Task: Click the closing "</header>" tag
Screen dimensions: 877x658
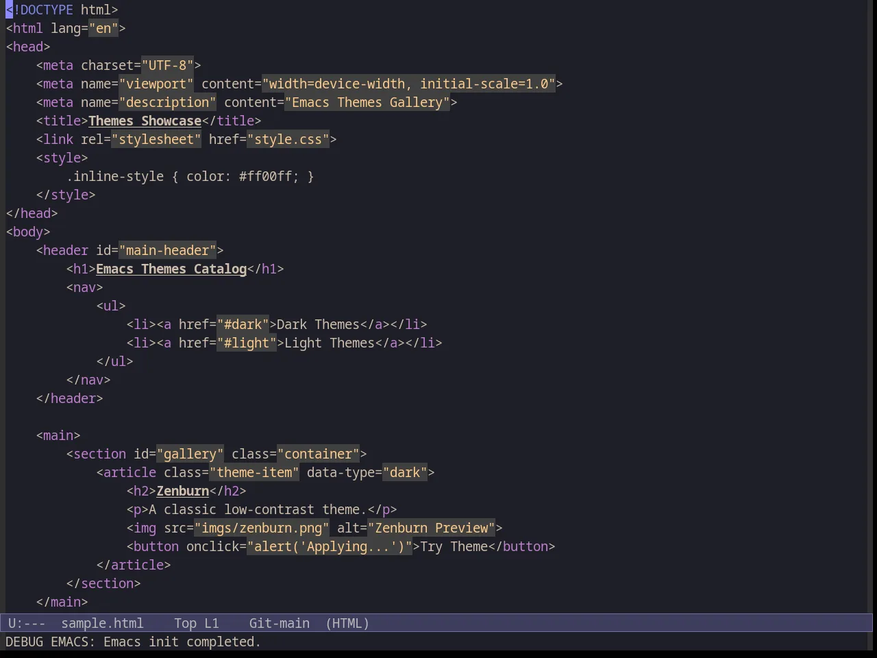Action: (70, 398)
